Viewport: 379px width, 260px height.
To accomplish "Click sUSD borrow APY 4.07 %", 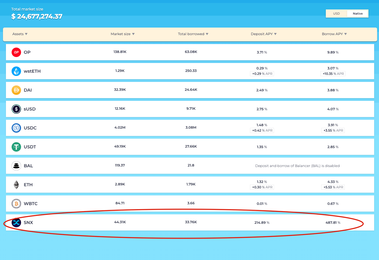I will (333, 109).
